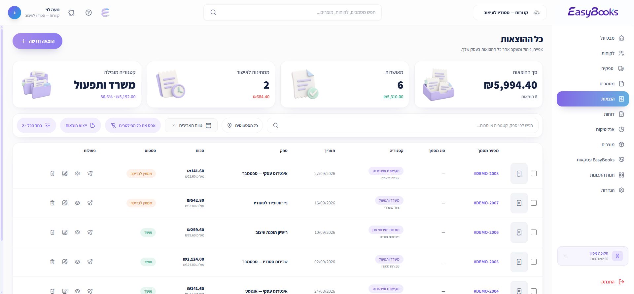Image resolution: width=634 pixels, height=294 pixels.
Task: Open document thumbnail of DEMO-2008 row
Action: point(519,174)
